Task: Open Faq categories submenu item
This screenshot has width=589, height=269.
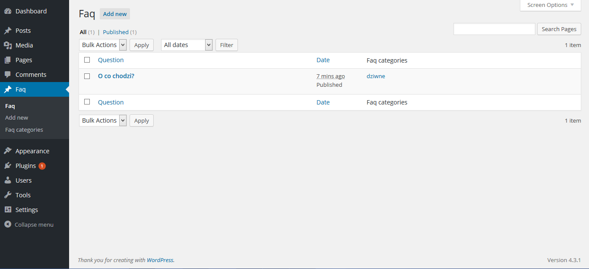Action: (x=24, y=130)
